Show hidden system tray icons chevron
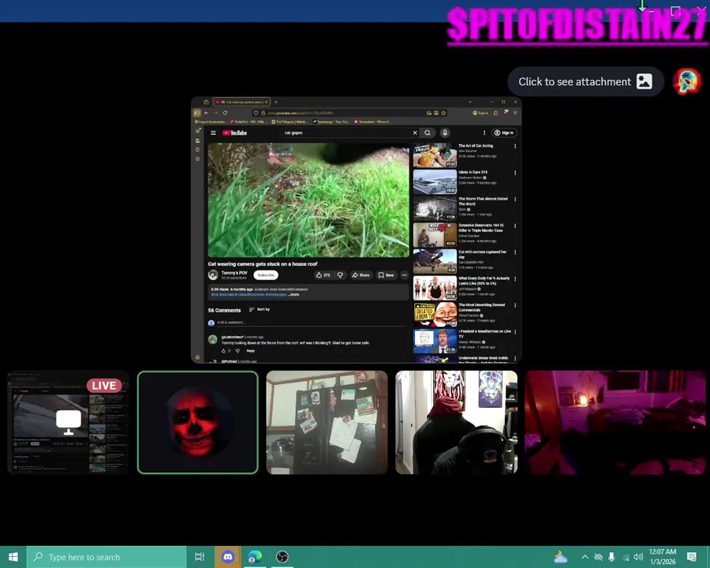This screenshot has width=710, height=568. tap(585, 557)
